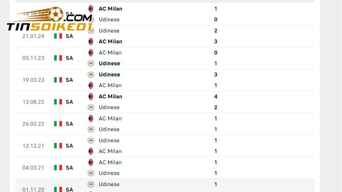Click Udinese crest in 05.11.23 match
Image resolution: width=342 pixels, height=192 pixels.
(91, 64)
